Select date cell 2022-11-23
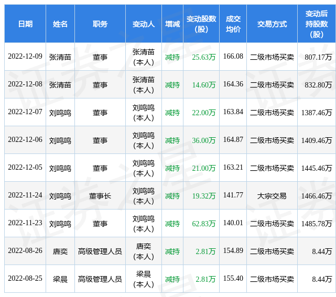 (x=25, y=223)
